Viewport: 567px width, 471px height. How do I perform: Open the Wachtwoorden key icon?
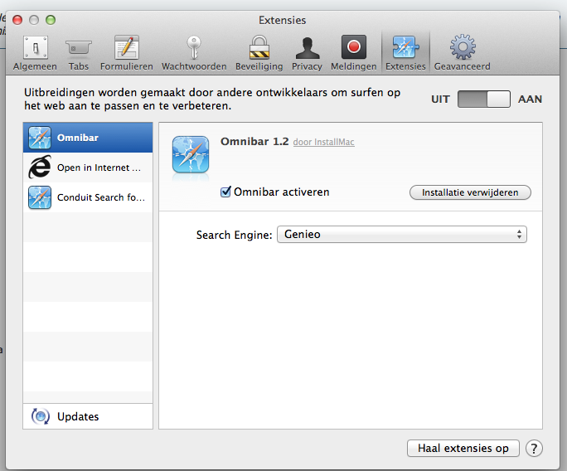point(194,47)
